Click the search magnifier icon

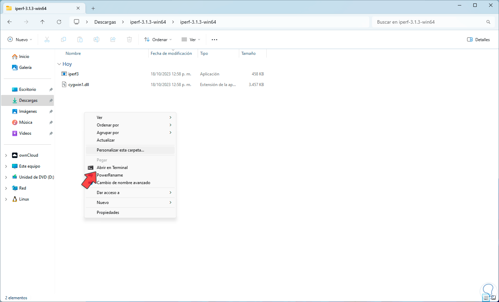(x=488, y=22)
